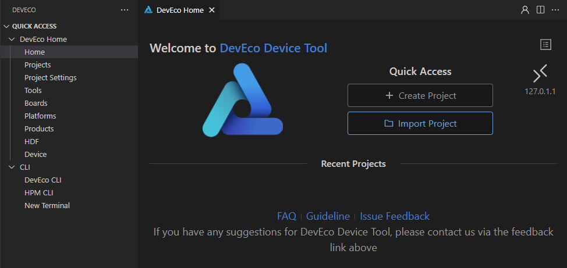Collapse the QUICK ACCESS section

(6, 26)
